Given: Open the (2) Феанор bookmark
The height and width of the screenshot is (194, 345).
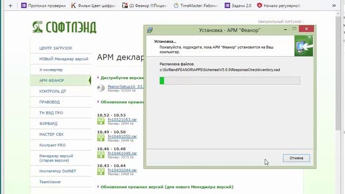Looking at the screenshot, I should point(145,6).
